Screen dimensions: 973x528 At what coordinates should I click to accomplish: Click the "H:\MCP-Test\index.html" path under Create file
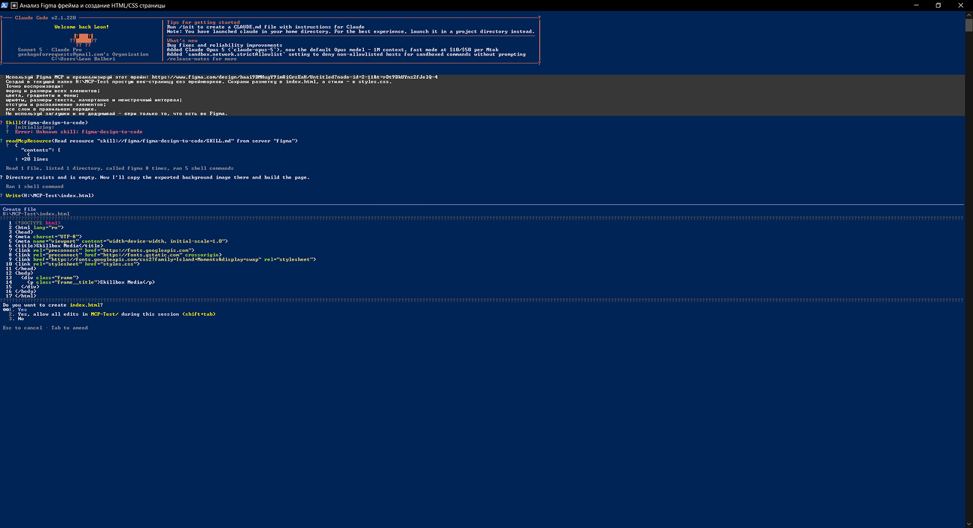36,213
